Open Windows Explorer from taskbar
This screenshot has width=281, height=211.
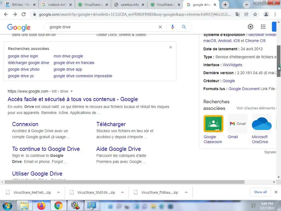(x=24, y=206)
